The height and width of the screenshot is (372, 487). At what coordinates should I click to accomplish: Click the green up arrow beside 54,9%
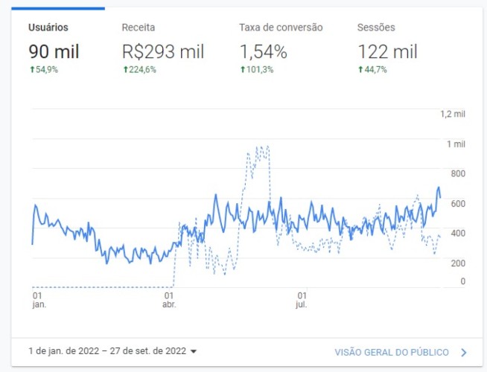point(32,69)
